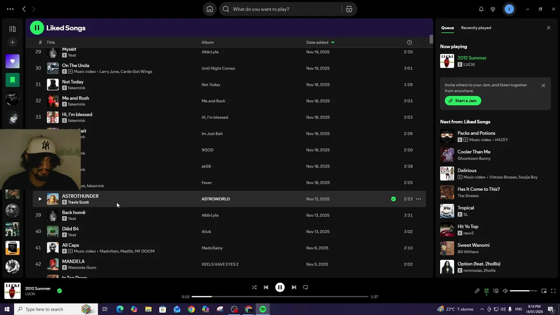Viewport: 560px width, 315px height.
Task: Enter full screen player view
Action: click(553, 291)
